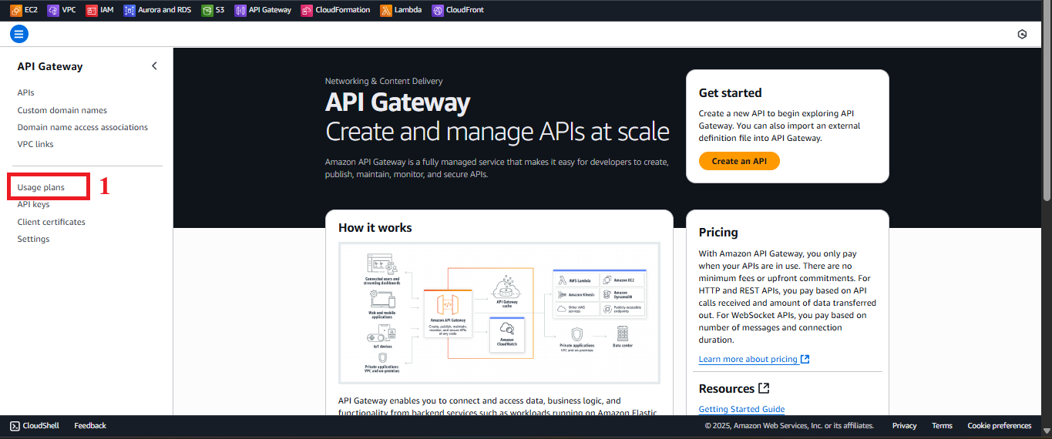Click the hexagon settings icon at top right
Screen dimensions: 1052x439
(1022, 34)
